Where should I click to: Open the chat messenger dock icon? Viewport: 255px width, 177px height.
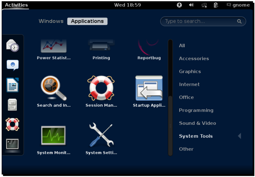click(x=13, y=65)
